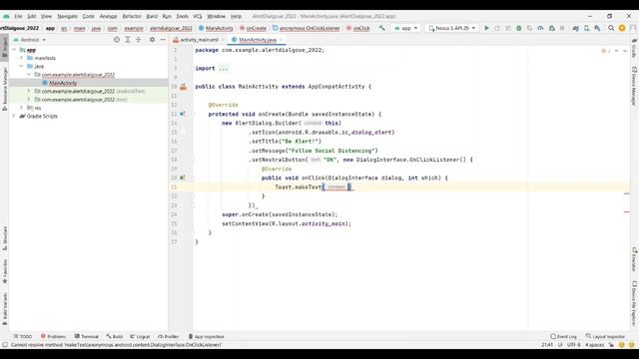Open the TODO tool window
The image size is (639, 359).
[22, 337]
